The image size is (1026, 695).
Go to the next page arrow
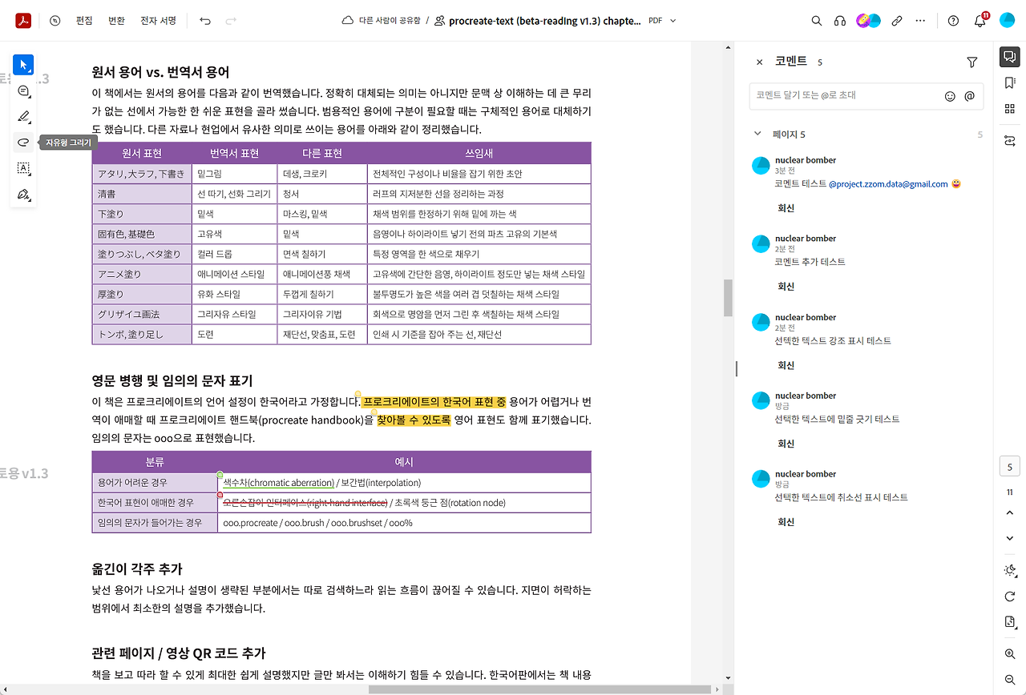click(x=1009, y=538)
